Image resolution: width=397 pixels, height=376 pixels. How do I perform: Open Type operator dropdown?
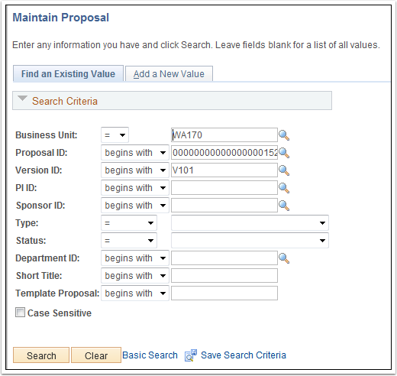(x=129, y=223)
